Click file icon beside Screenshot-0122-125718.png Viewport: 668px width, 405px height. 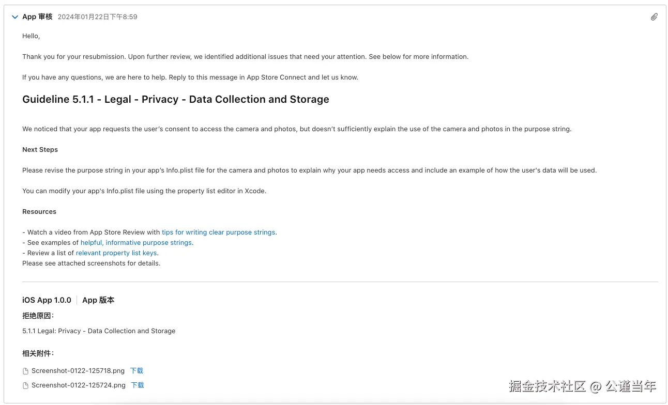(25, 371)
